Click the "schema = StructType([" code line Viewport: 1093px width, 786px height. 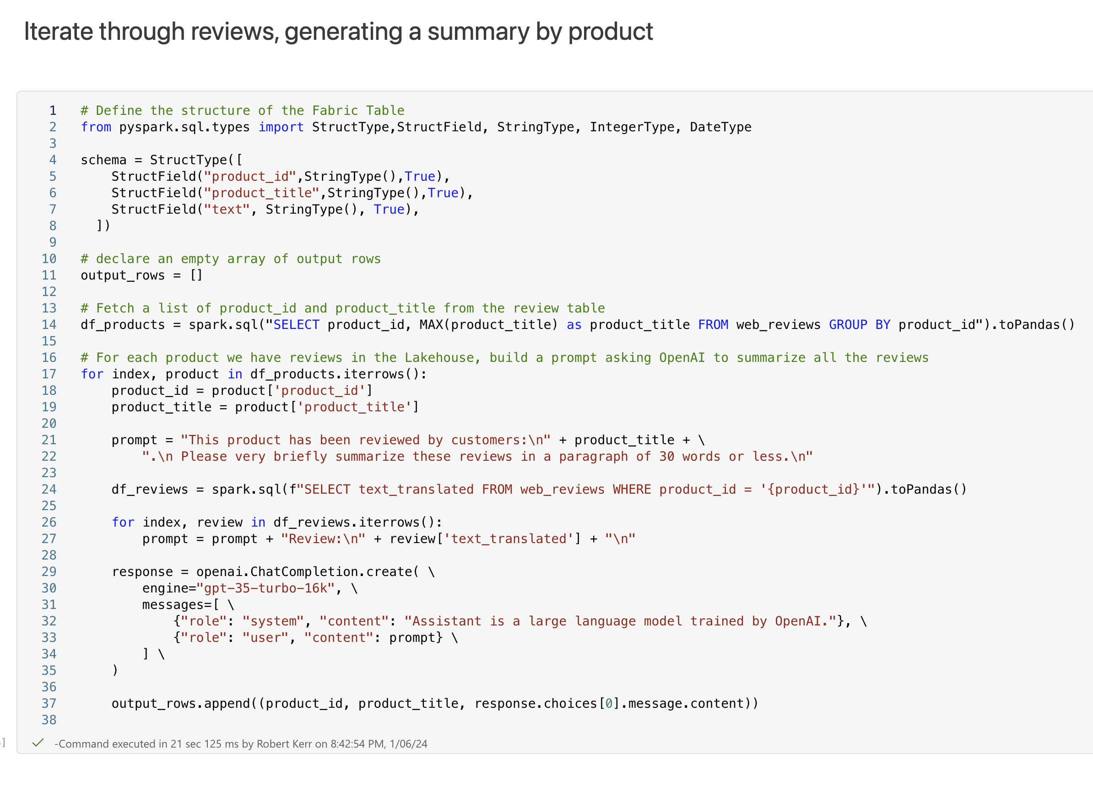[x=162, y=160]
